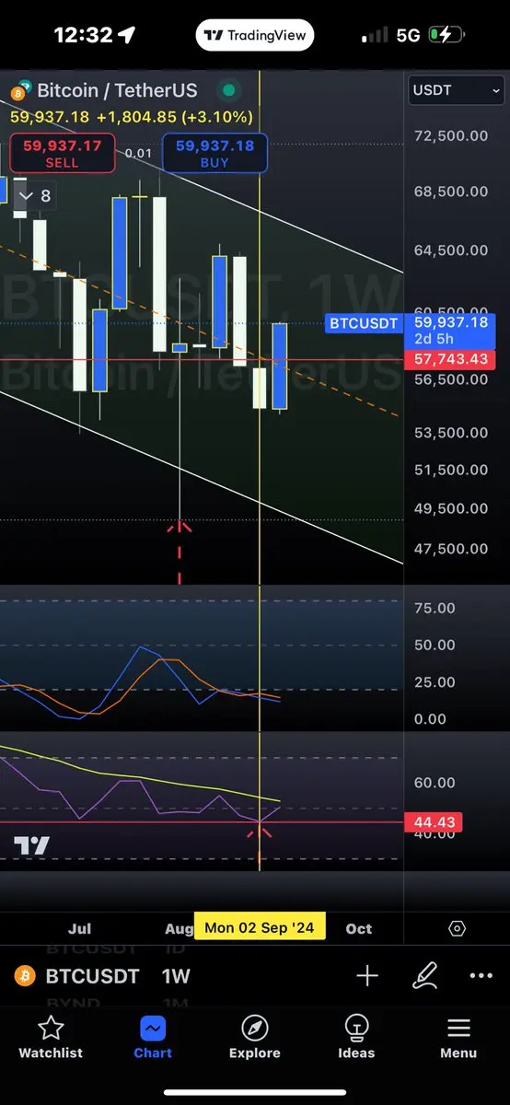This screenshot has height=1105, width=510.
Task: Tap the 53,500.00 price scale value
Action: click(x=451, y=432)
